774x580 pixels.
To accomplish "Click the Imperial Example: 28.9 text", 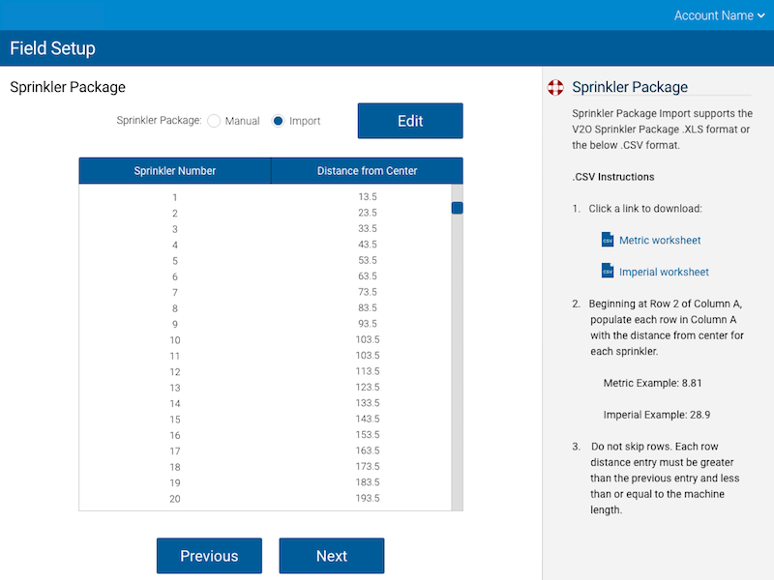I will pos(657,415).
